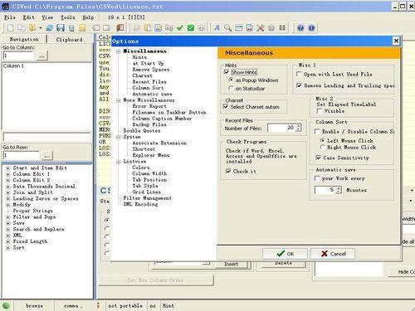Collapse the Listview tree node
The height and width of the screenshot is (311, 415).
[x=119, y=162]
